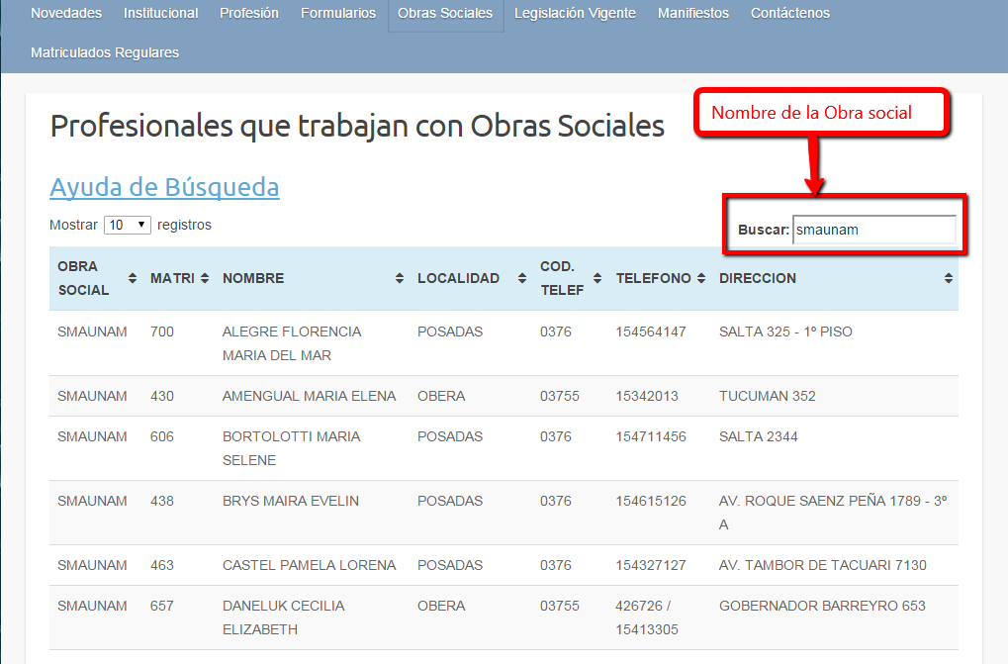Sort by the OBRA SOCIAL column arrows
This screenshot has height=664, width=1008.
click(133, 278)
